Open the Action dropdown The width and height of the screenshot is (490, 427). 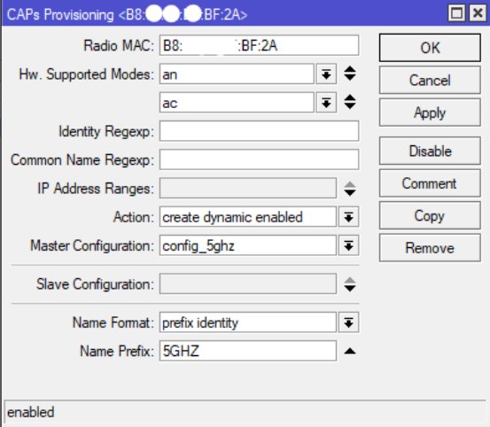pyautogui.click(x=349, y=217)
